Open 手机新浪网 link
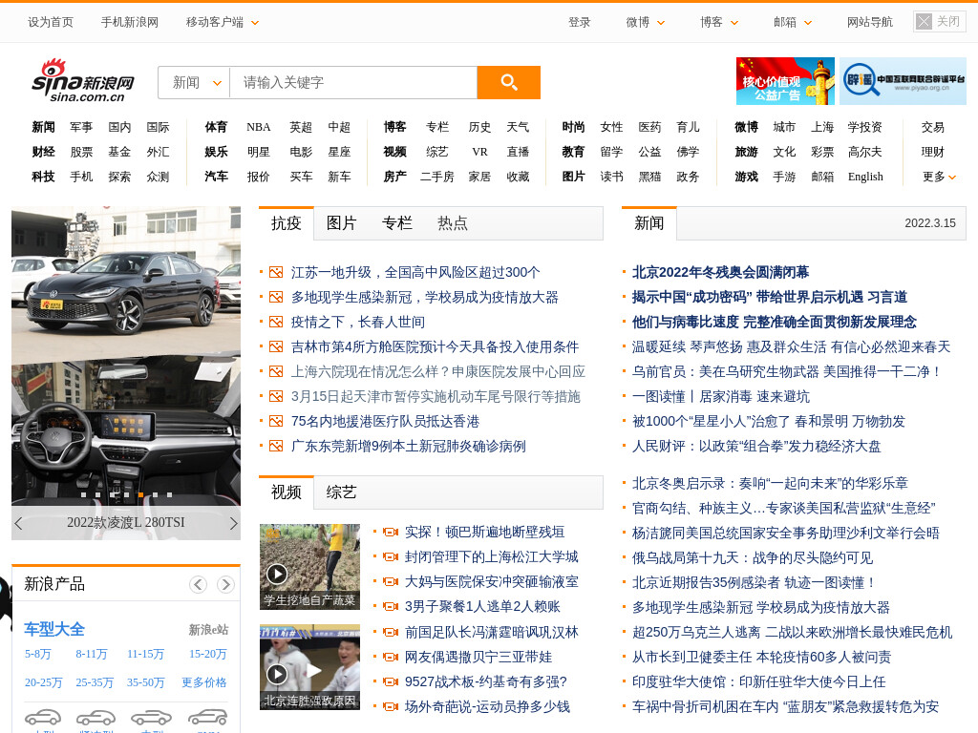This screenshot has width=978, height=733. click(130, 23)
